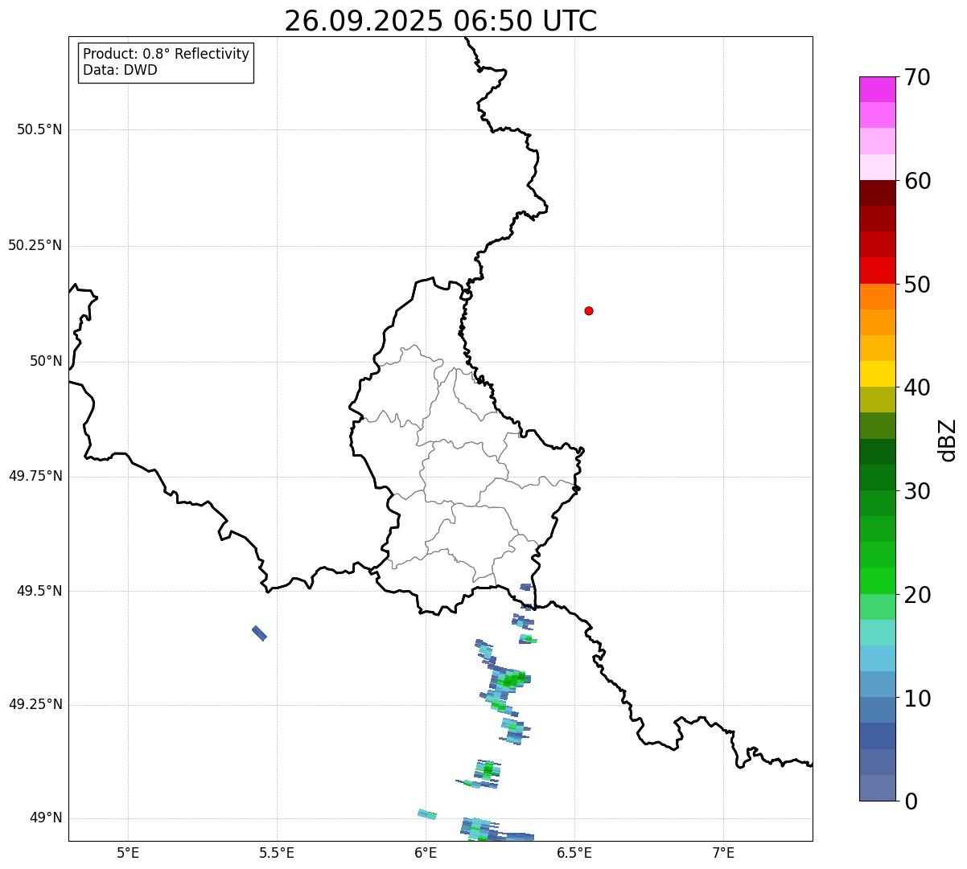Click the '10' colorbar tick label
This screenshot has height=869, width=967.
pos(917,699)
